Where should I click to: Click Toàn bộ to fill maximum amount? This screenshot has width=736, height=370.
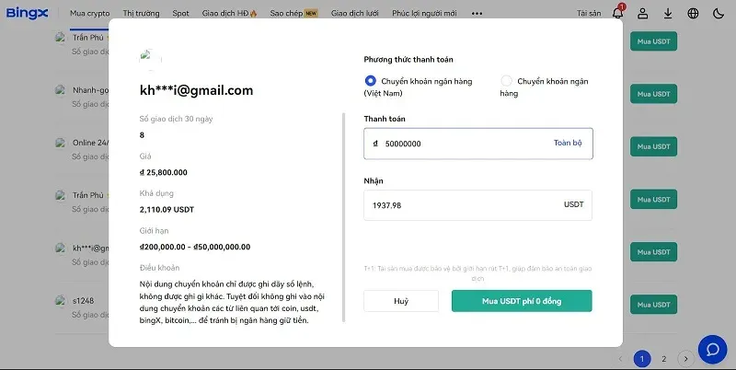tap(568, 144)
